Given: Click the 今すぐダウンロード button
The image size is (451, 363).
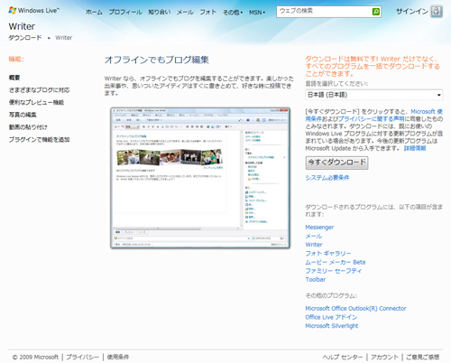Looking at the screenshot, I should tap(336, 163).
